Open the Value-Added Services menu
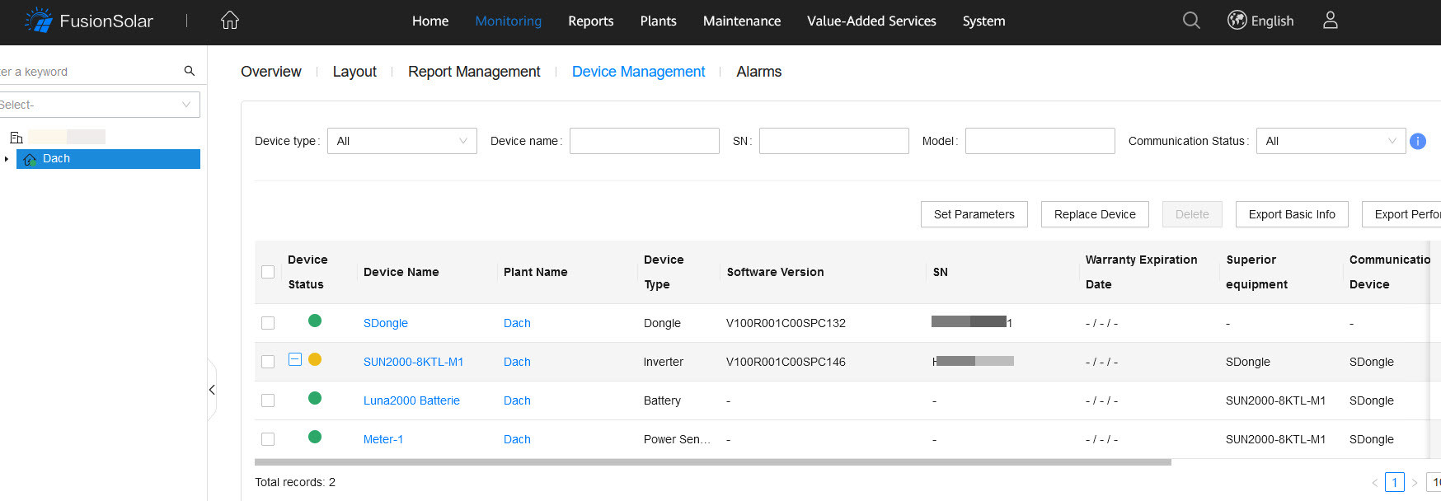This screenshot has height=501, width=1441. click(871, 21)
